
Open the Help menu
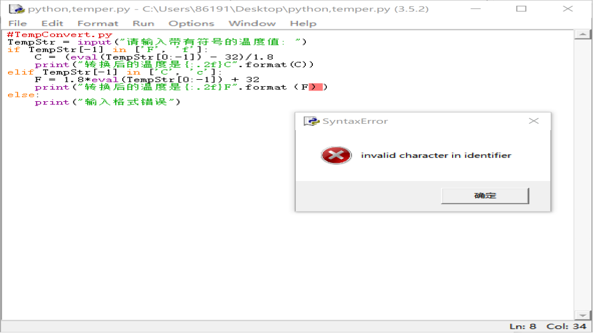[x=303, y=24]
